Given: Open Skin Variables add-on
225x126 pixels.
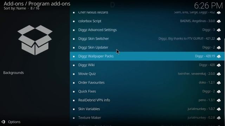Looking at the screenshot, I should (x=147, y=109).
